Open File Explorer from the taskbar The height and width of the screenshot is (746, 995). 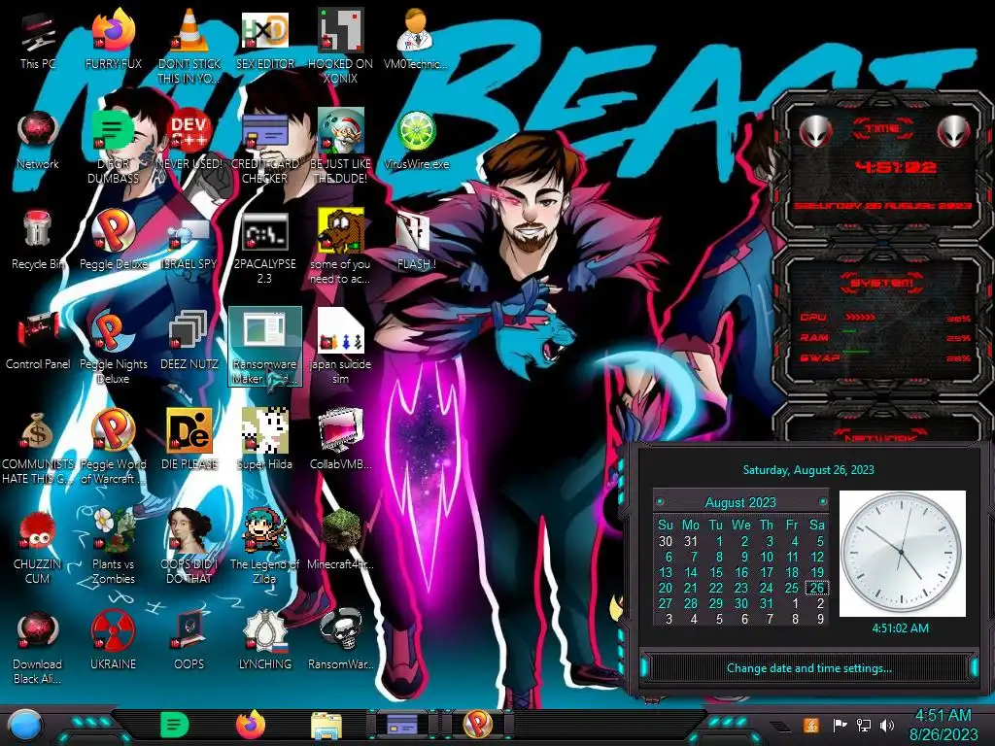(x=326, y=727)
